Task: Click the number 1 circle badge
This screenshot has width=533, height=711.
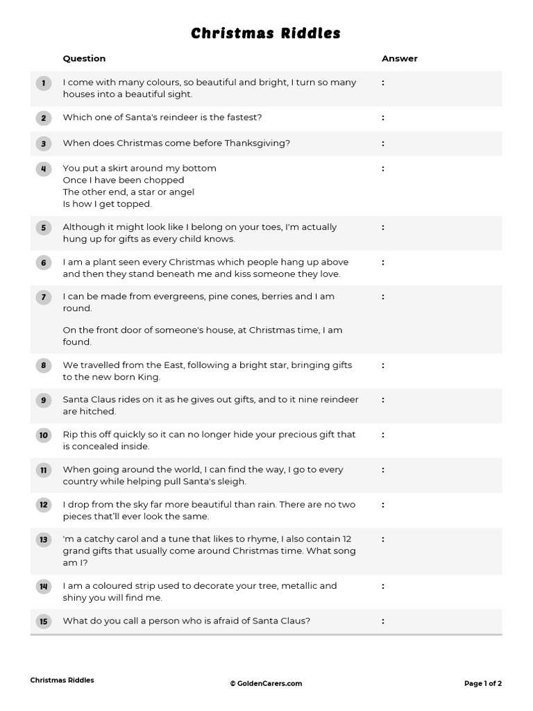Action: point(44,83)
